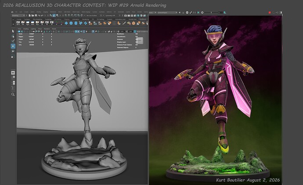Click the Faces row in poly count display
The height and width of the screenshot is (185, 303).
[36, 39]
